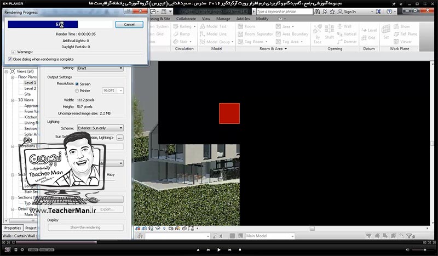
Task: Collapse the 3D Views tree node
Action: tap(13, 100)
